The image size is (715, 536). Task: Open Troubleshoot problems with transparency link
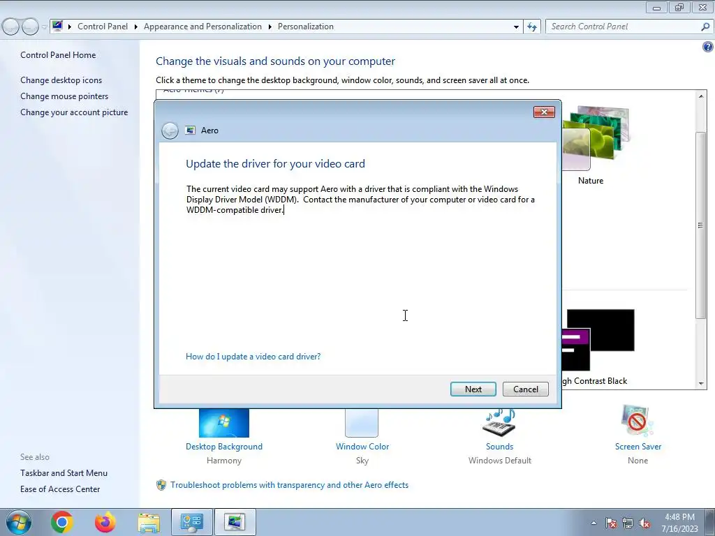point(289,485)
